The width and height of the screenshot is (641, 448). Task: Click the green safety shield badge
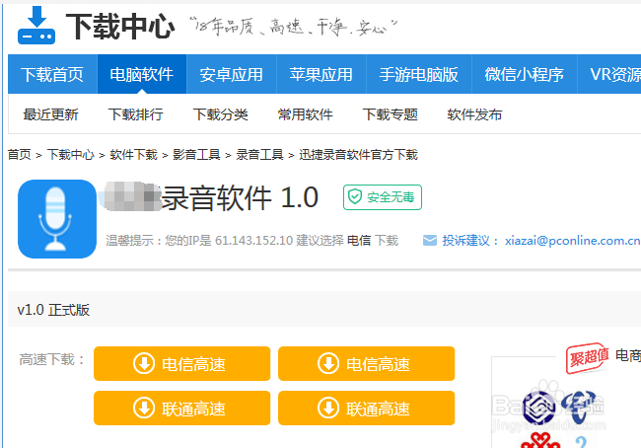[x=383, y=197]
